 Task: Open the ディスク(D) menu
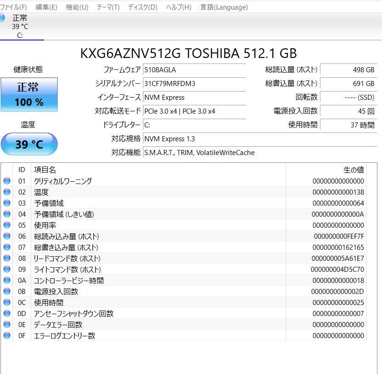click(x=143, y=7)
